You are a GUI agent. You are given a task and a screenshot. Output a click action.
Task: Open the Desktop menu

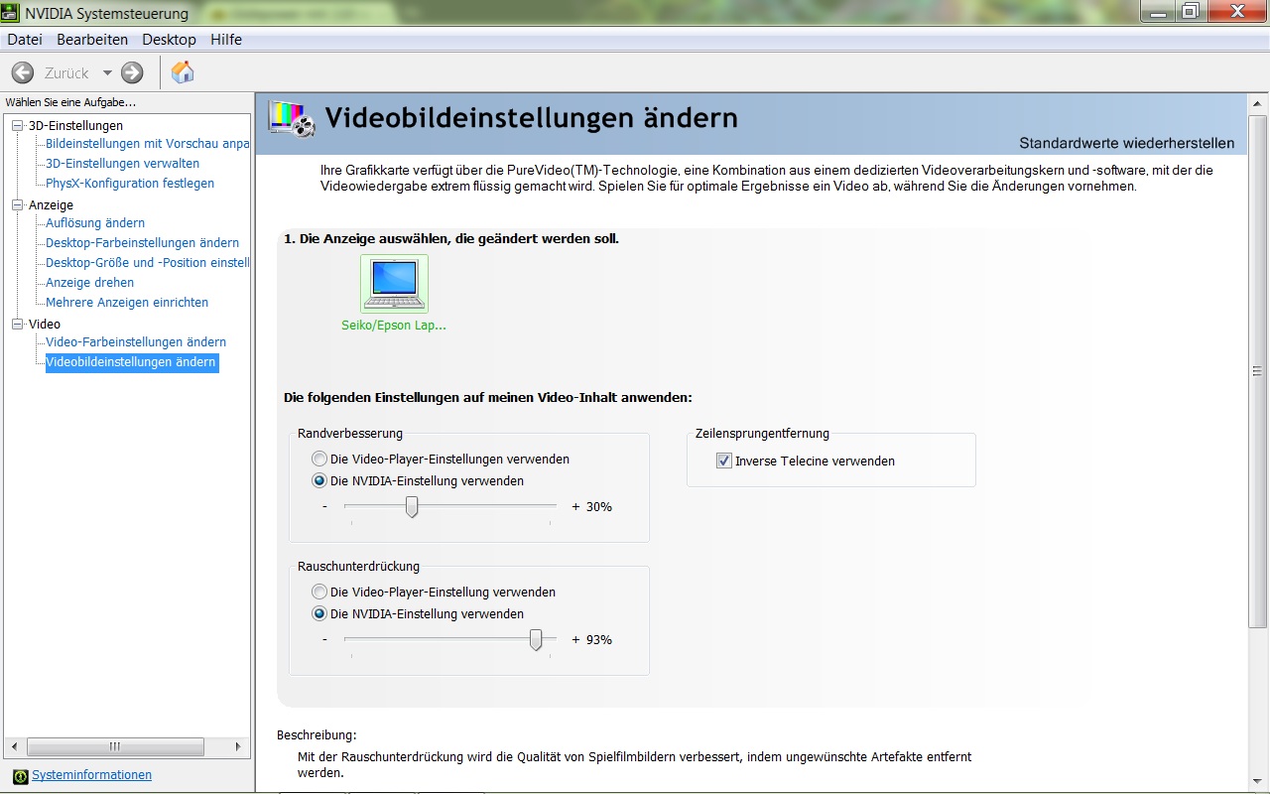coord(169,40)
